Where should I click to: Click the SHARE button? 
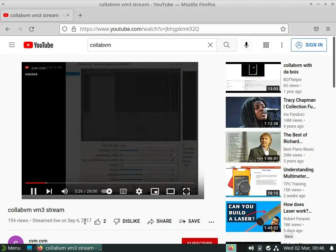pos(160,221)
